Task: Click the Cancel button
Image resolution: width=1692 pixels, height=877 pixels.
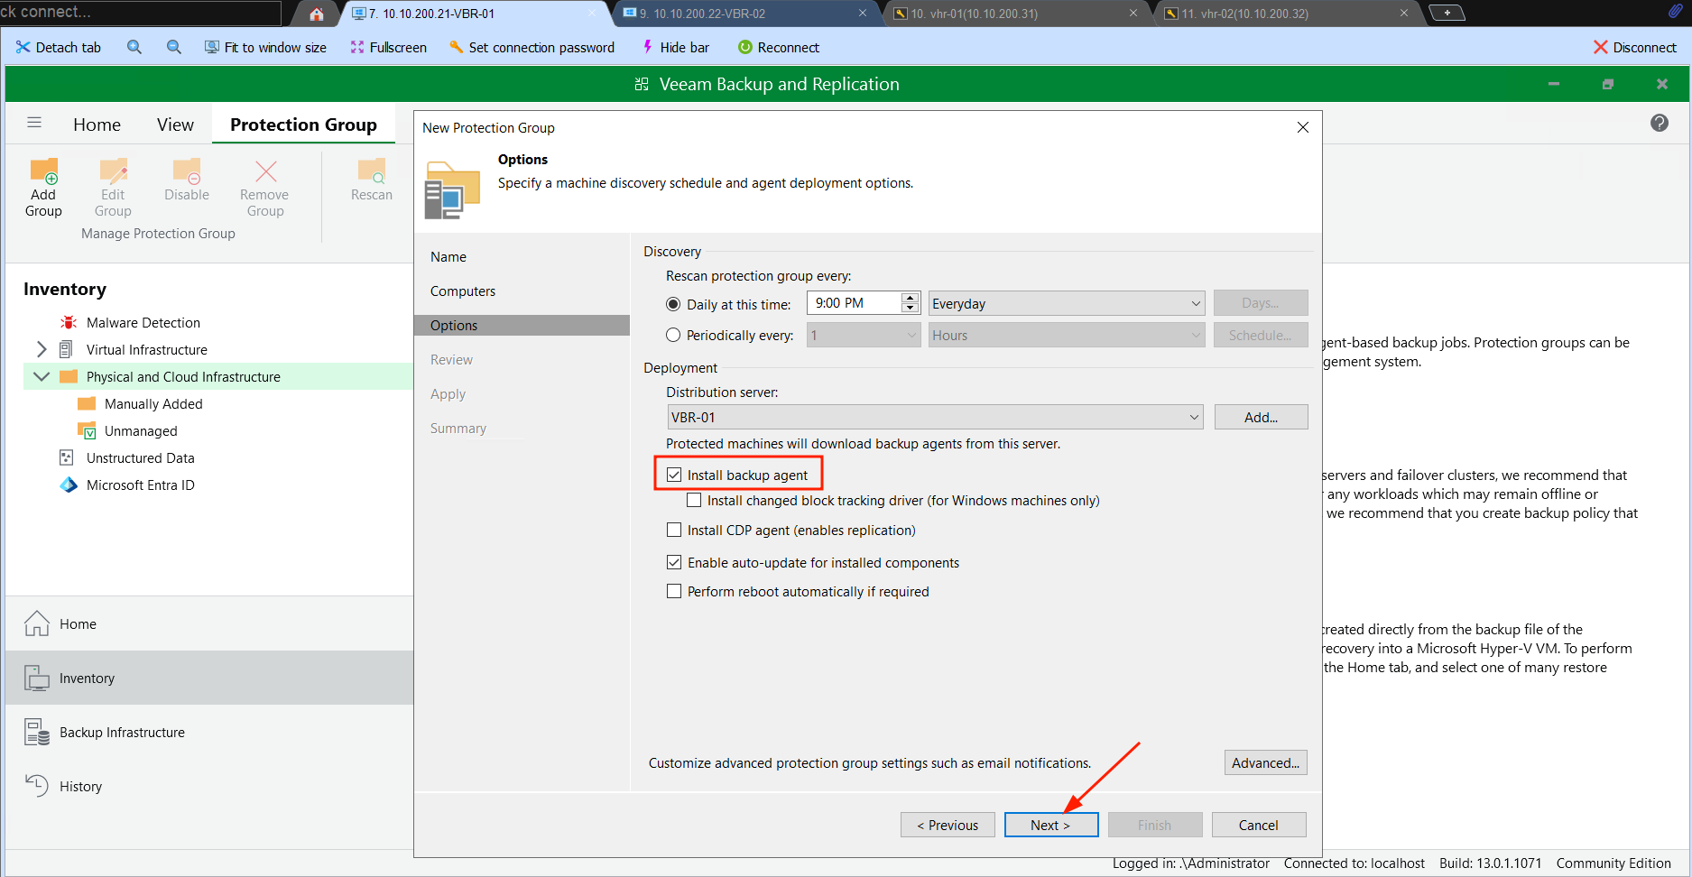Action: point(1258,825)
